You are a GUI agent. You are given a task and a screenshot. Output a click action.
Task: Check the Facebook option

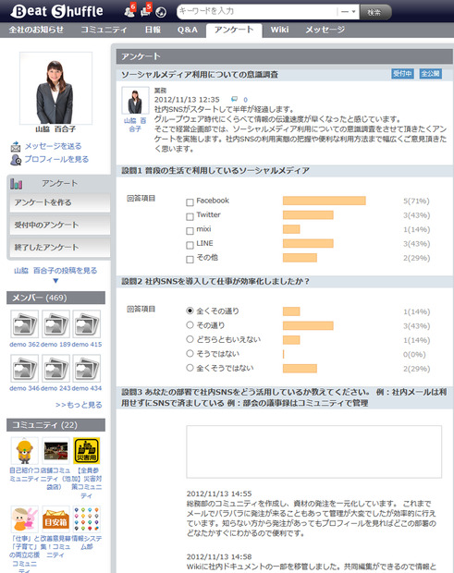190,202
